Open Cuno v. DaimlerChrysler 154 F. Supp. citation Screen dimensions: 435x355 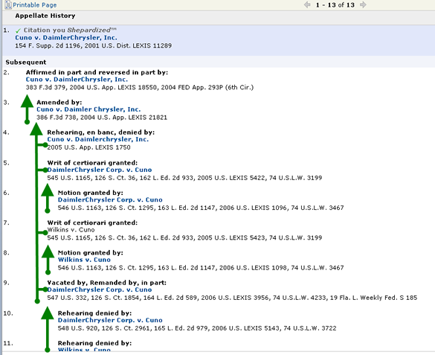click(x=66, y=37)
